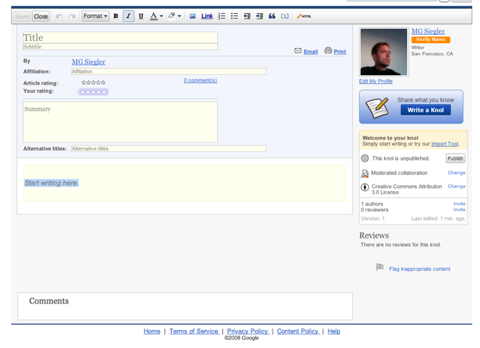Click the printer icon
This screenshot has height=348, width=480.
[328, 51]
